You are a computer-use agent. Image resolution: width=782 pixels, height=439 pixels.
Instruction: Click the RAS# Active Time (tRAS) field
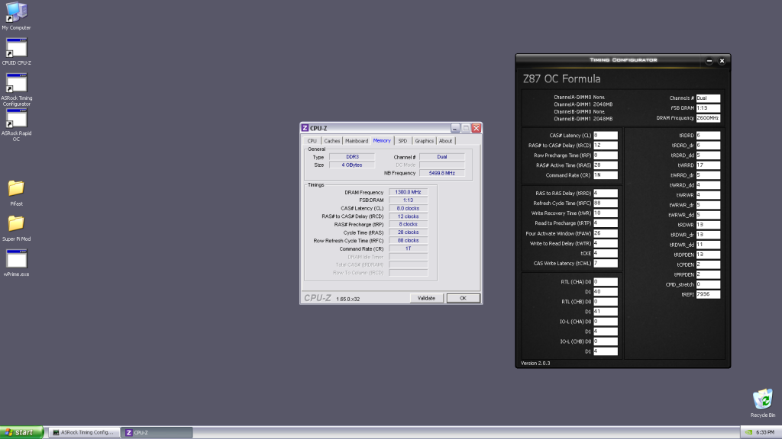pyautogui.click(x=606, y=165)
